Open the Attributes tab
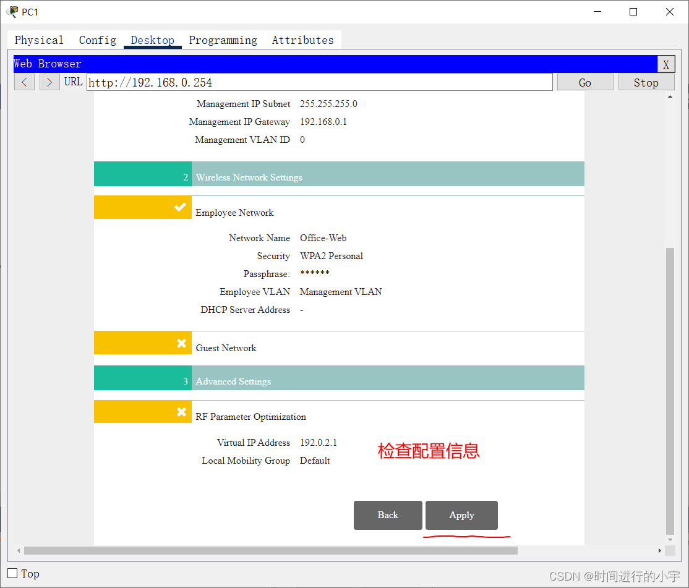Viewport: 689px width, 588px height. [303, 40]
